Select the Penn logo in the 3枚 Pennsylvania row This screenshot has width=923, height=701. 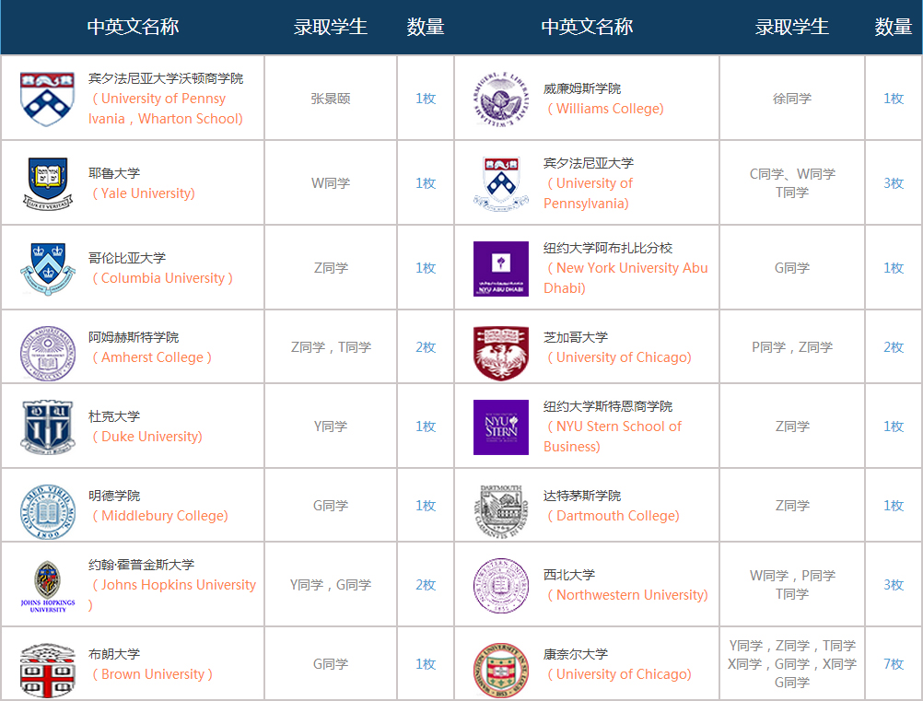[x=501, y=183]
